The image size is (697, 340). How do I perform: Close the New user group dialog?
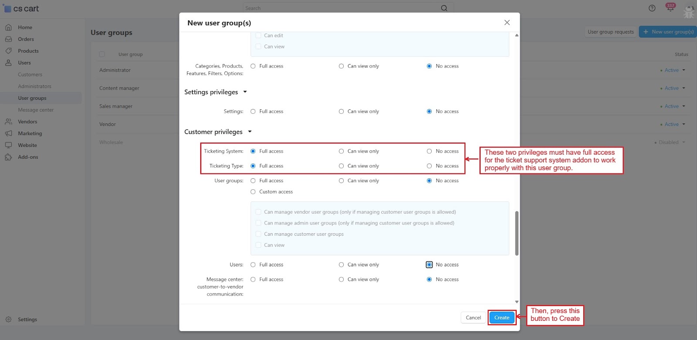[x=507, y=23]
